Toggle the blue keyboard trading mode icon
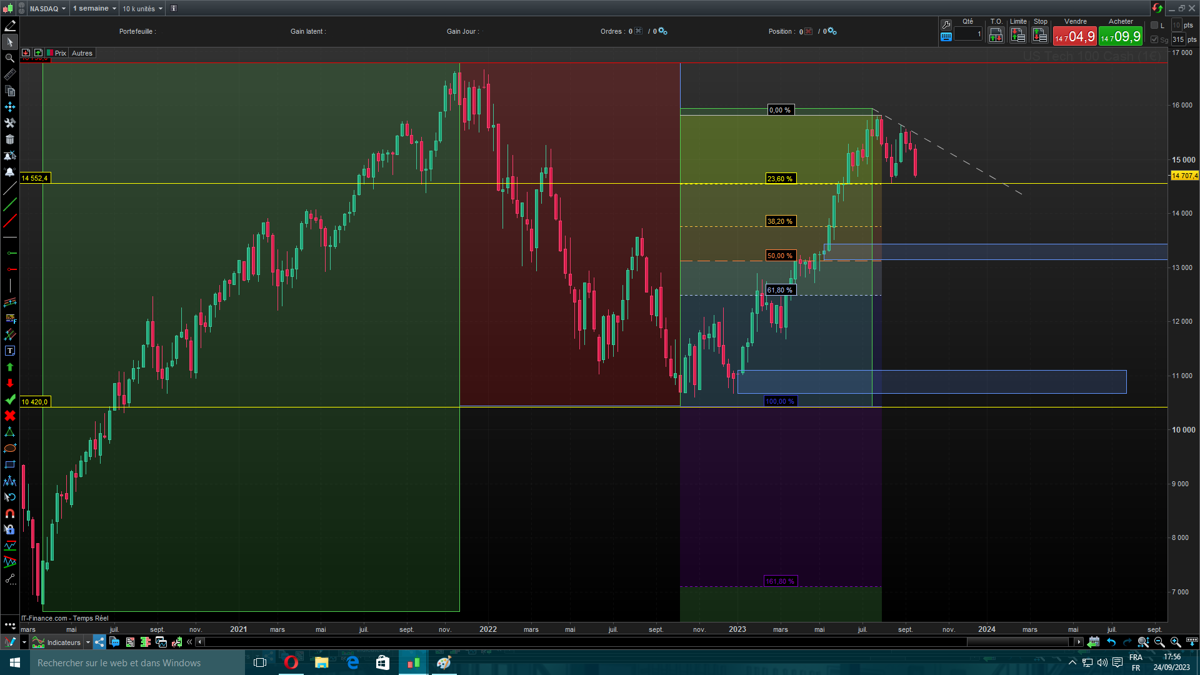 946,37
